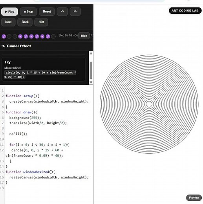Click the '9. Tunnel Effect' heading
The width and height of the screenshot is (203, 204).
(16, 46)
